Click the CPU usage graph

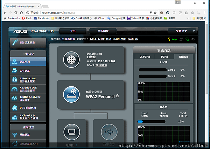coord(164,92)
